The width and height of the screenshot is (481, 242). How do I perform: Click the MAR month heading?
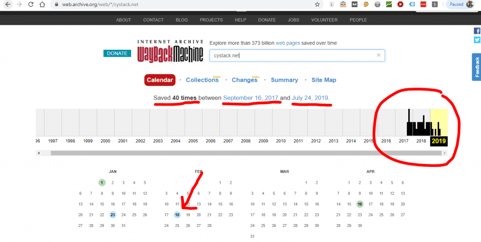[x=284, y=172]
